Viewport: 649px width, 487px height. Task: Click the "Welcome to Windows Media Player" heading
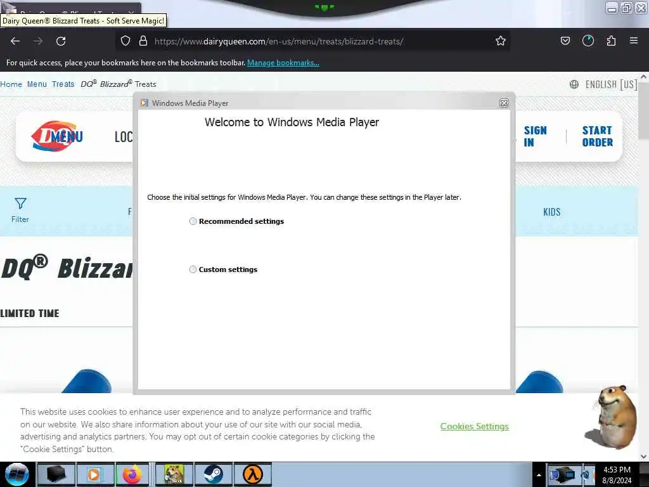(292, 122)
